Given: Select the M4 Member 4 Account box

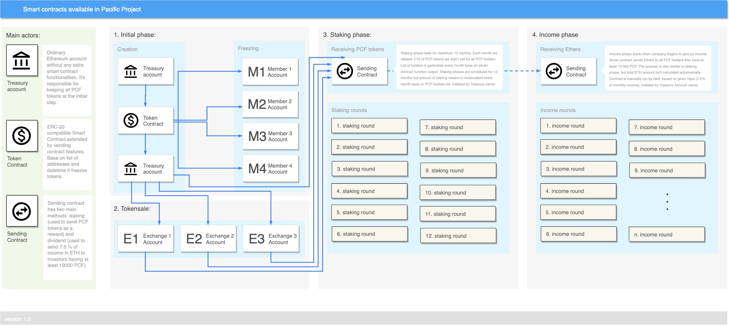Looking at the screenshot, I should click(x=271, y=169).
